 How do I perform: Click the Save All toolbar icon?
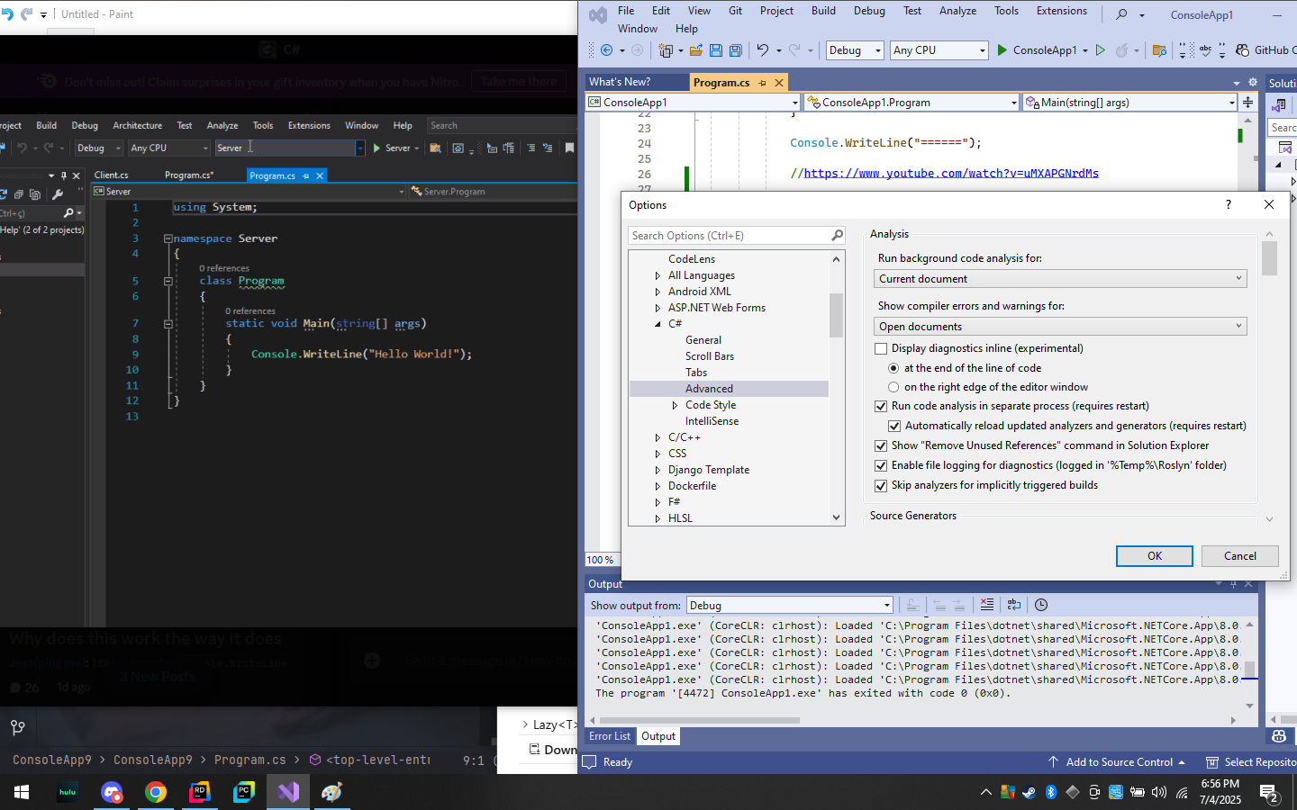pyautogui.click(x=736, y=50)
